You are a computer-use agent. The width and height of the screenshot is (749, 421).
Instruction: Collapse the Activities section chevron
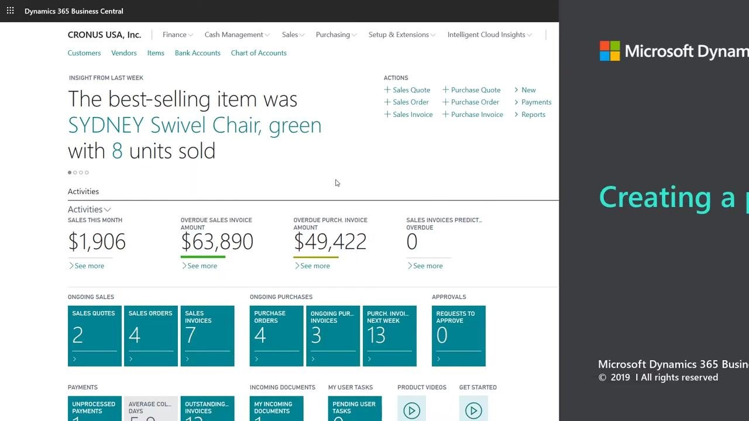107,209
